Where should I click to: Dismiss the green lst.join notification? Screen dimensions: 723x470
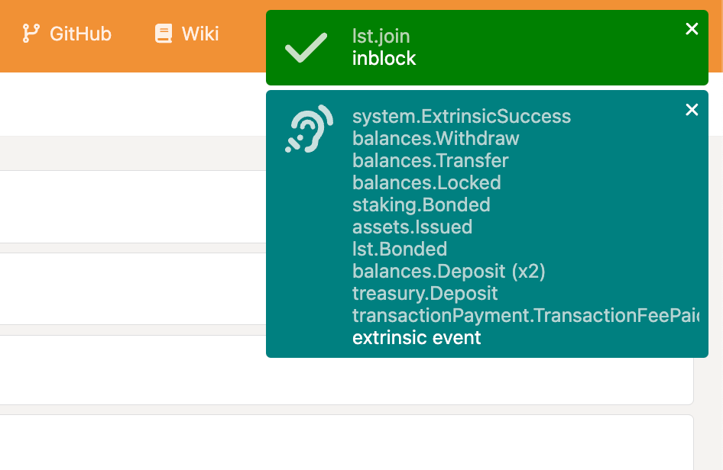pos(692,29)
